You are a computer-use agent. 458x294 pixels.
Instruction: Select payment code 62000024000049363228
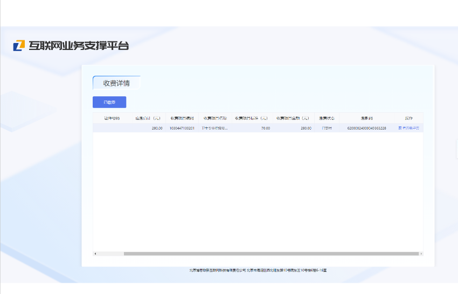(x=367, y=128)
